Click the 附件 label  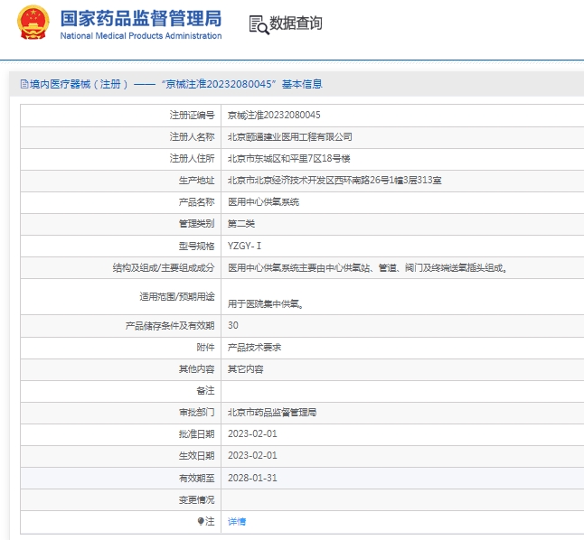tap(205, 348)
